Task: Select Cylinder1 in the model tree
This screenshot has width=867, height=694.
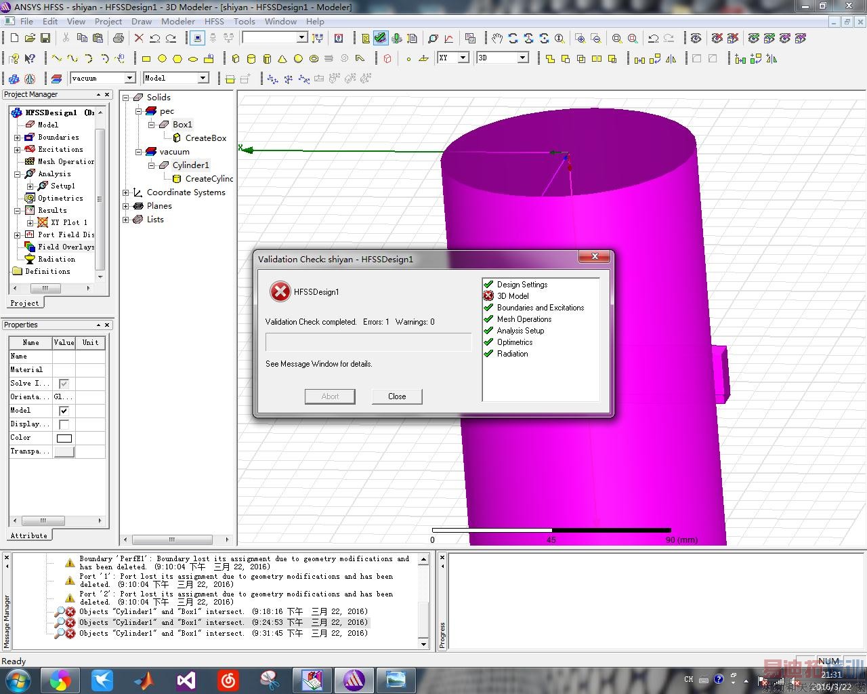Action: tap(190, 165)
